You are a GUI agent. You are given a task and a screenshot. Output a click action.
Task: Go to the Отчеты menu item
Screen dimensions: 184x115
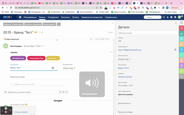pos(76,17)
